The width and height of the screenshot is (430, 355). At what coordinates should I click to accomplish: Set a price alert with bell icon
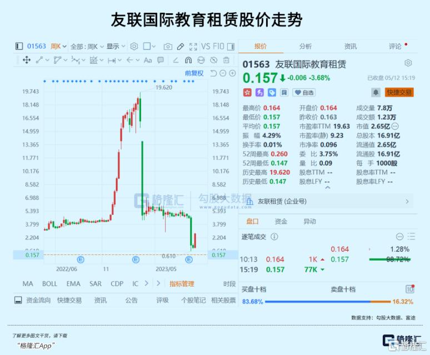[x=376, y=92]
